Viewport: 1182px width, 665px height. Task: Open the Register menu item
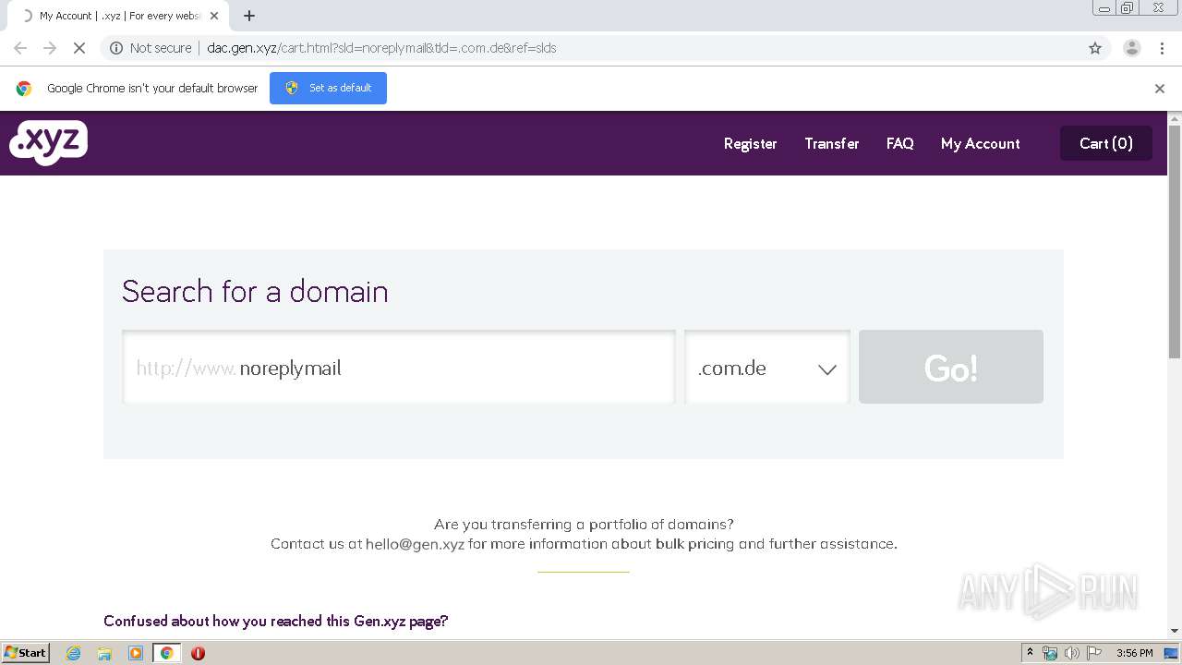(750, 143)
